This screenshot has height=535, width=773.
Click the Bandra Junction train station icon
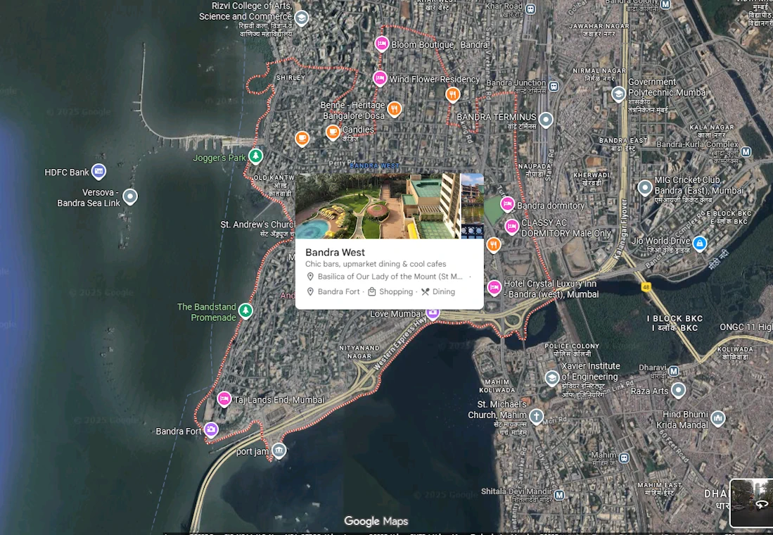[554, 87]
